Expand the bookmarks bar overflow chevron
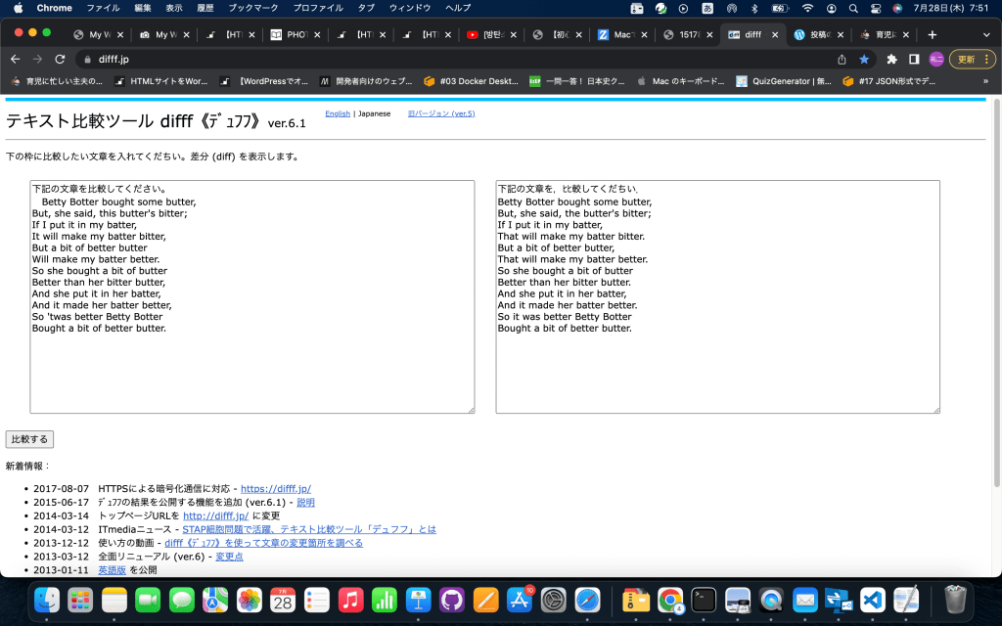The width and height of the screenshot is (1002, 626). [985, 81]
